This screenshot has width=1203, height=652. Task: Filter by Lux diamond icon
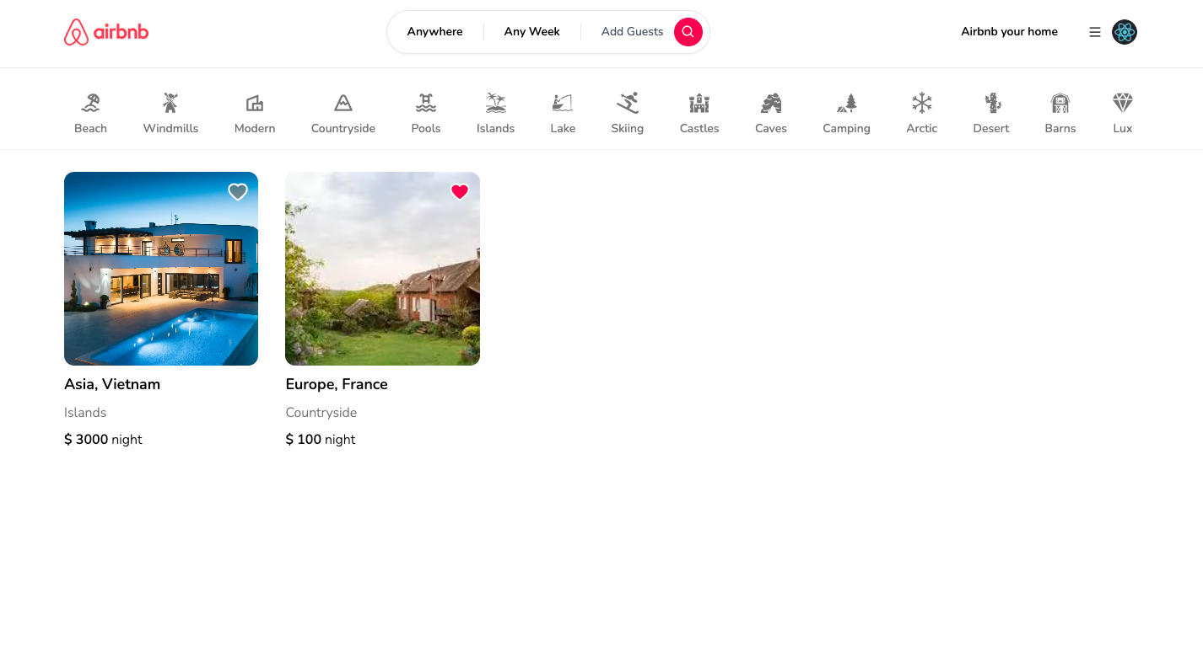click(1122, 103)
